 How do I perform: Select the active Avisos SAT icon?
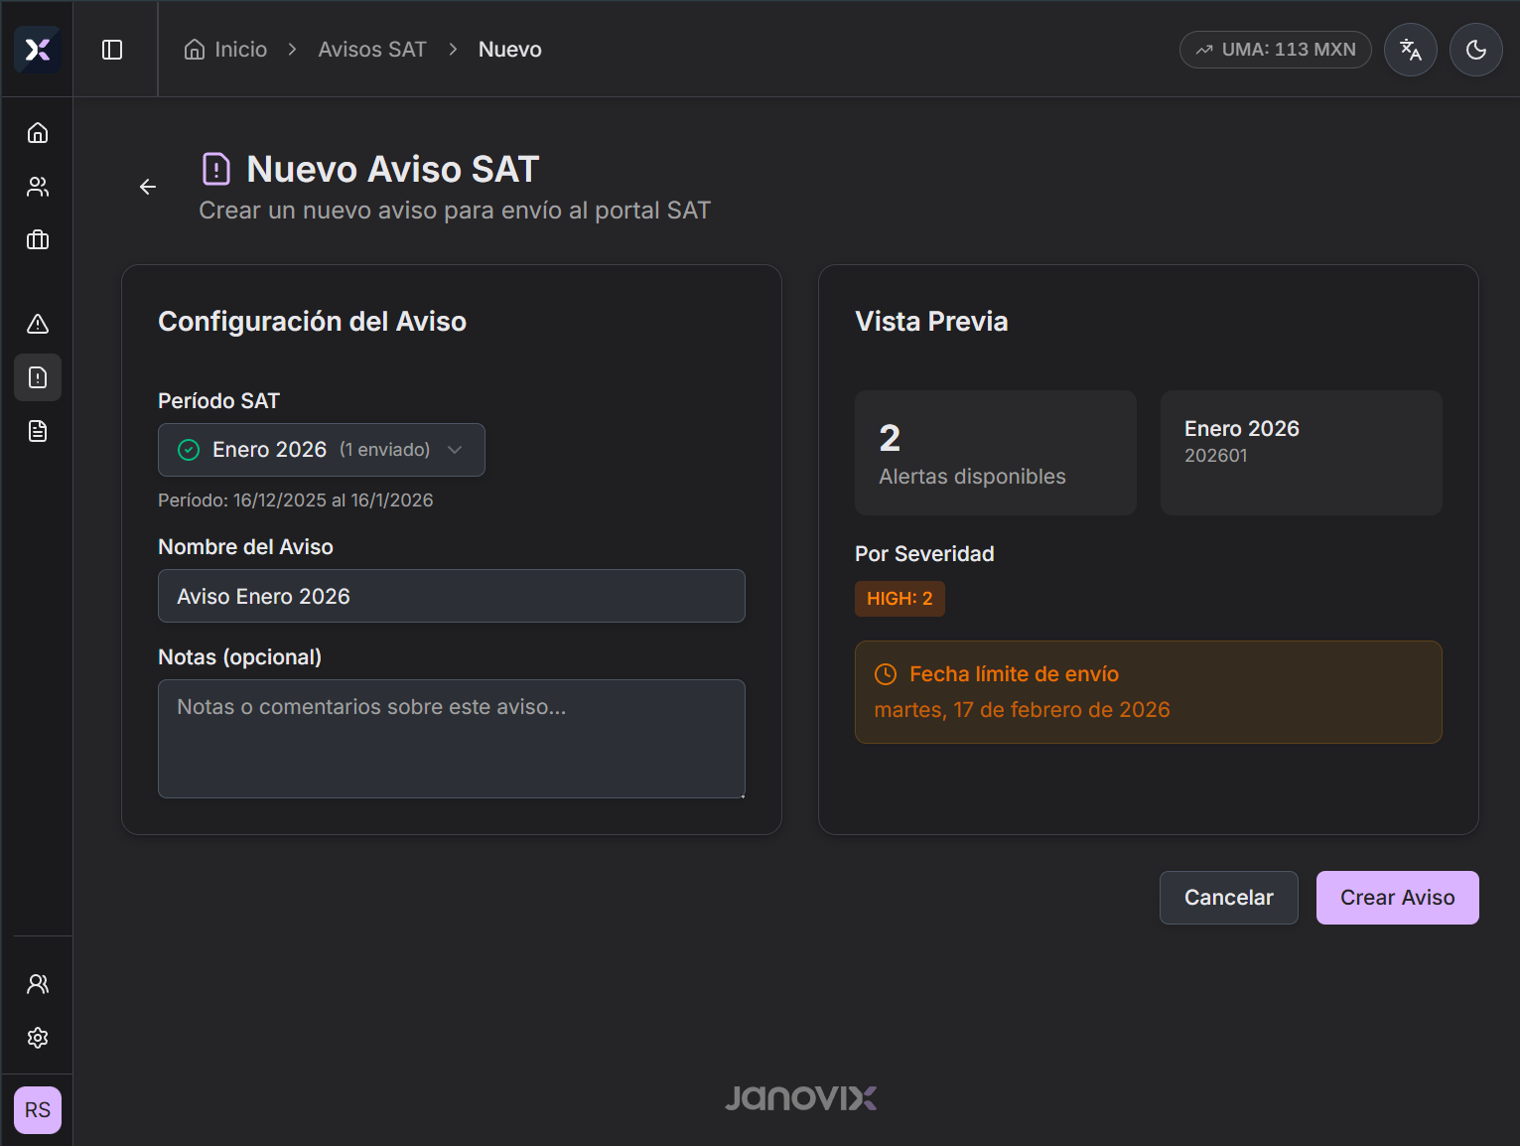pos(37,376)
